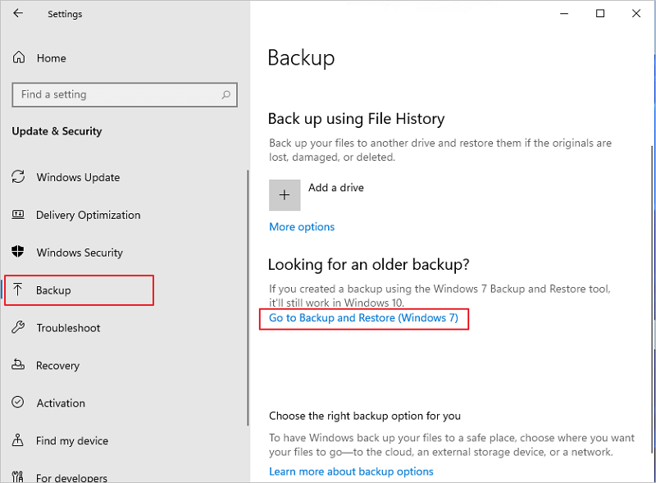Focus the Find a setting search box

[115, 95]
